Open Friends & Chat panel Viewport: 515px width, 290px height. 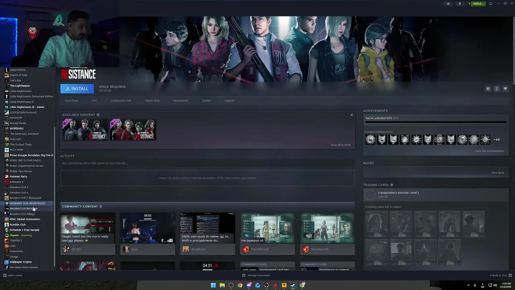point(500,275)
